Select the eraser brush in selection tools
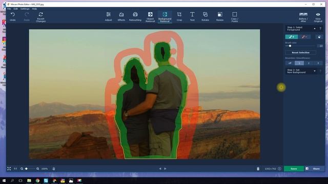Viewport: 328px width, 184px height. [x=319, y=37]
